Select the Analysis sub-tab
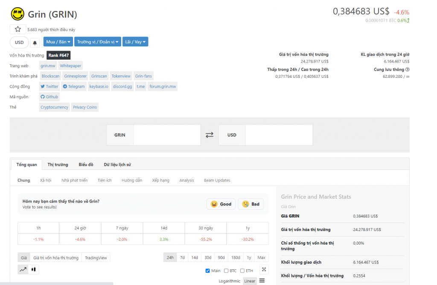Viewport: 437px width, 285px height. (x=187, y=180)
